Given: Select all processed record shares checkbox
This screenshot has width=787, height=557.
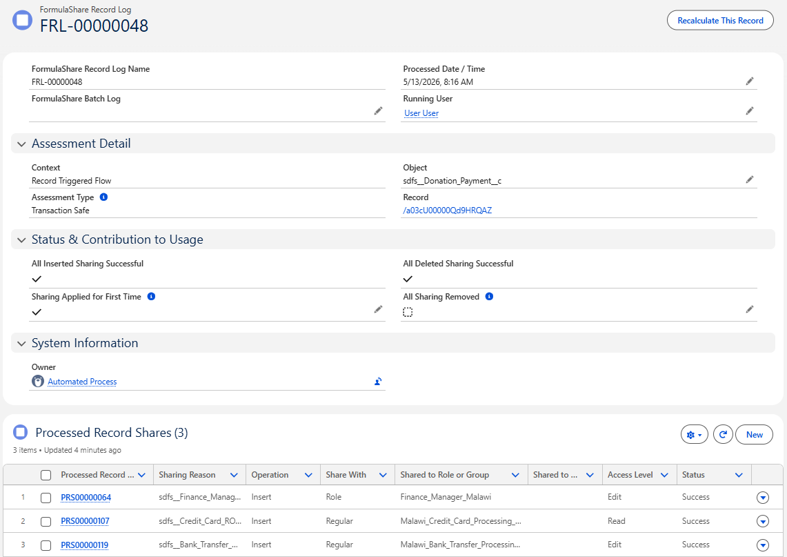Looking at the screenshot, I should 46,475.
